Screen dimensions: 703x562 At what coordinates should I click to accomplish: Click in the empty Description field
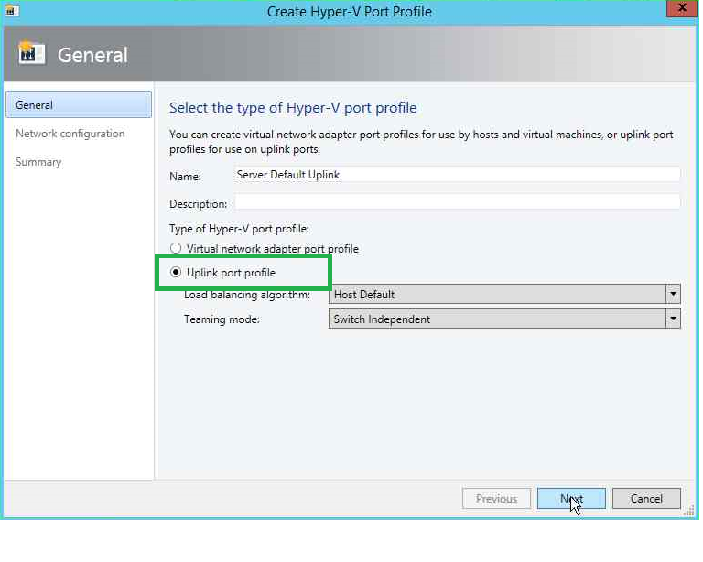(x=457, y=202)
